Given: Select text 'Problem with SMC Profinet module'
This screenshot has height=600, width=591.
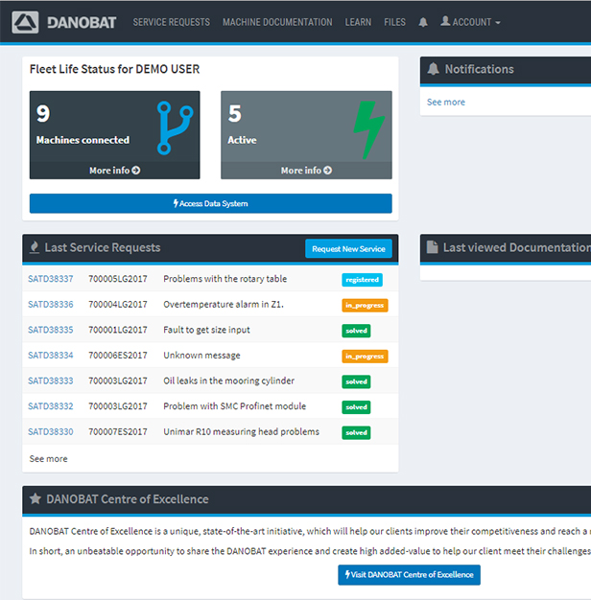Looking at the screenshot, I should point(234,406).
